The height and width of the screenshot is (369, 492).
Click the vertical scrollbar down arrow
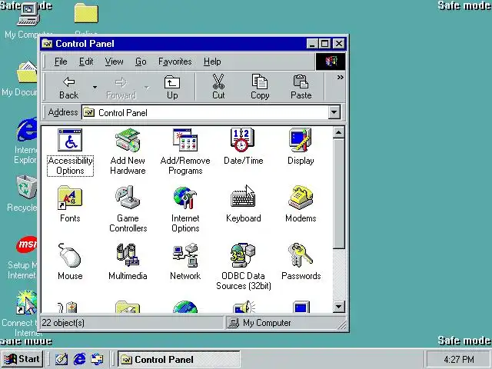point(338,307)
